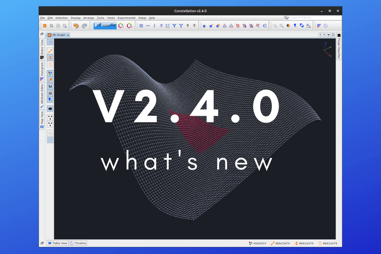Click the Open File toolbar icon

[51, 26]
